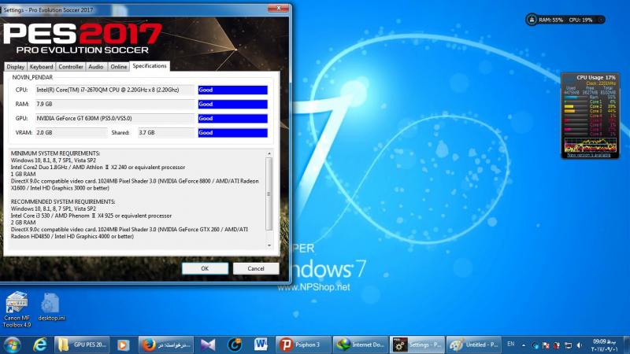Image resolution: width=630 pixels, height=354 pixels.
Task: Switch to Psiphon 3 taskbar window
Action: [303, 345]
